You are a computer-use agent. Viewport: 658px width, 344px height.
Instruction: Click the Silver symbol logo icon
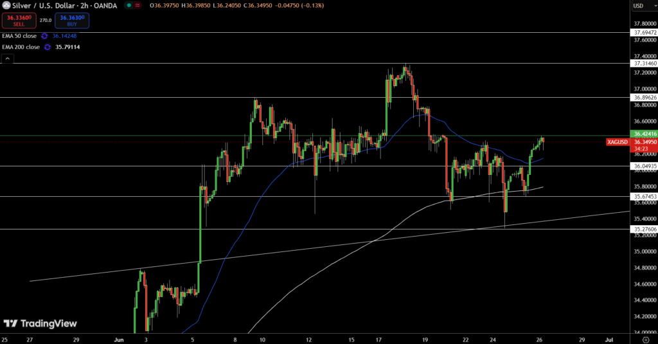[x=6, y=6]
